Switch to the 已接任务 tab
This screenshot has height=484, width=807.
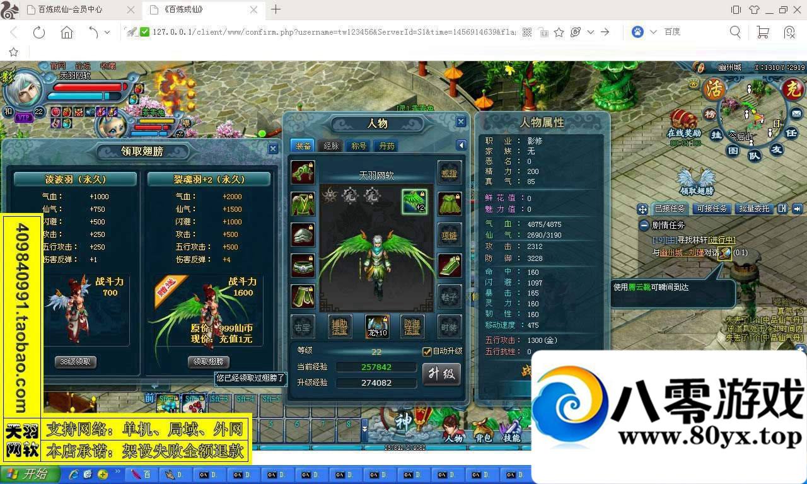tap(670, 209)
